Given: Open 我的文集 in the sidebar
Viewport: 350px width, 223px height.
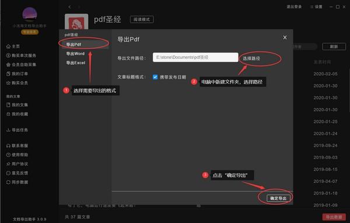Looking at the screenshot, I should (x=17, y=105).
